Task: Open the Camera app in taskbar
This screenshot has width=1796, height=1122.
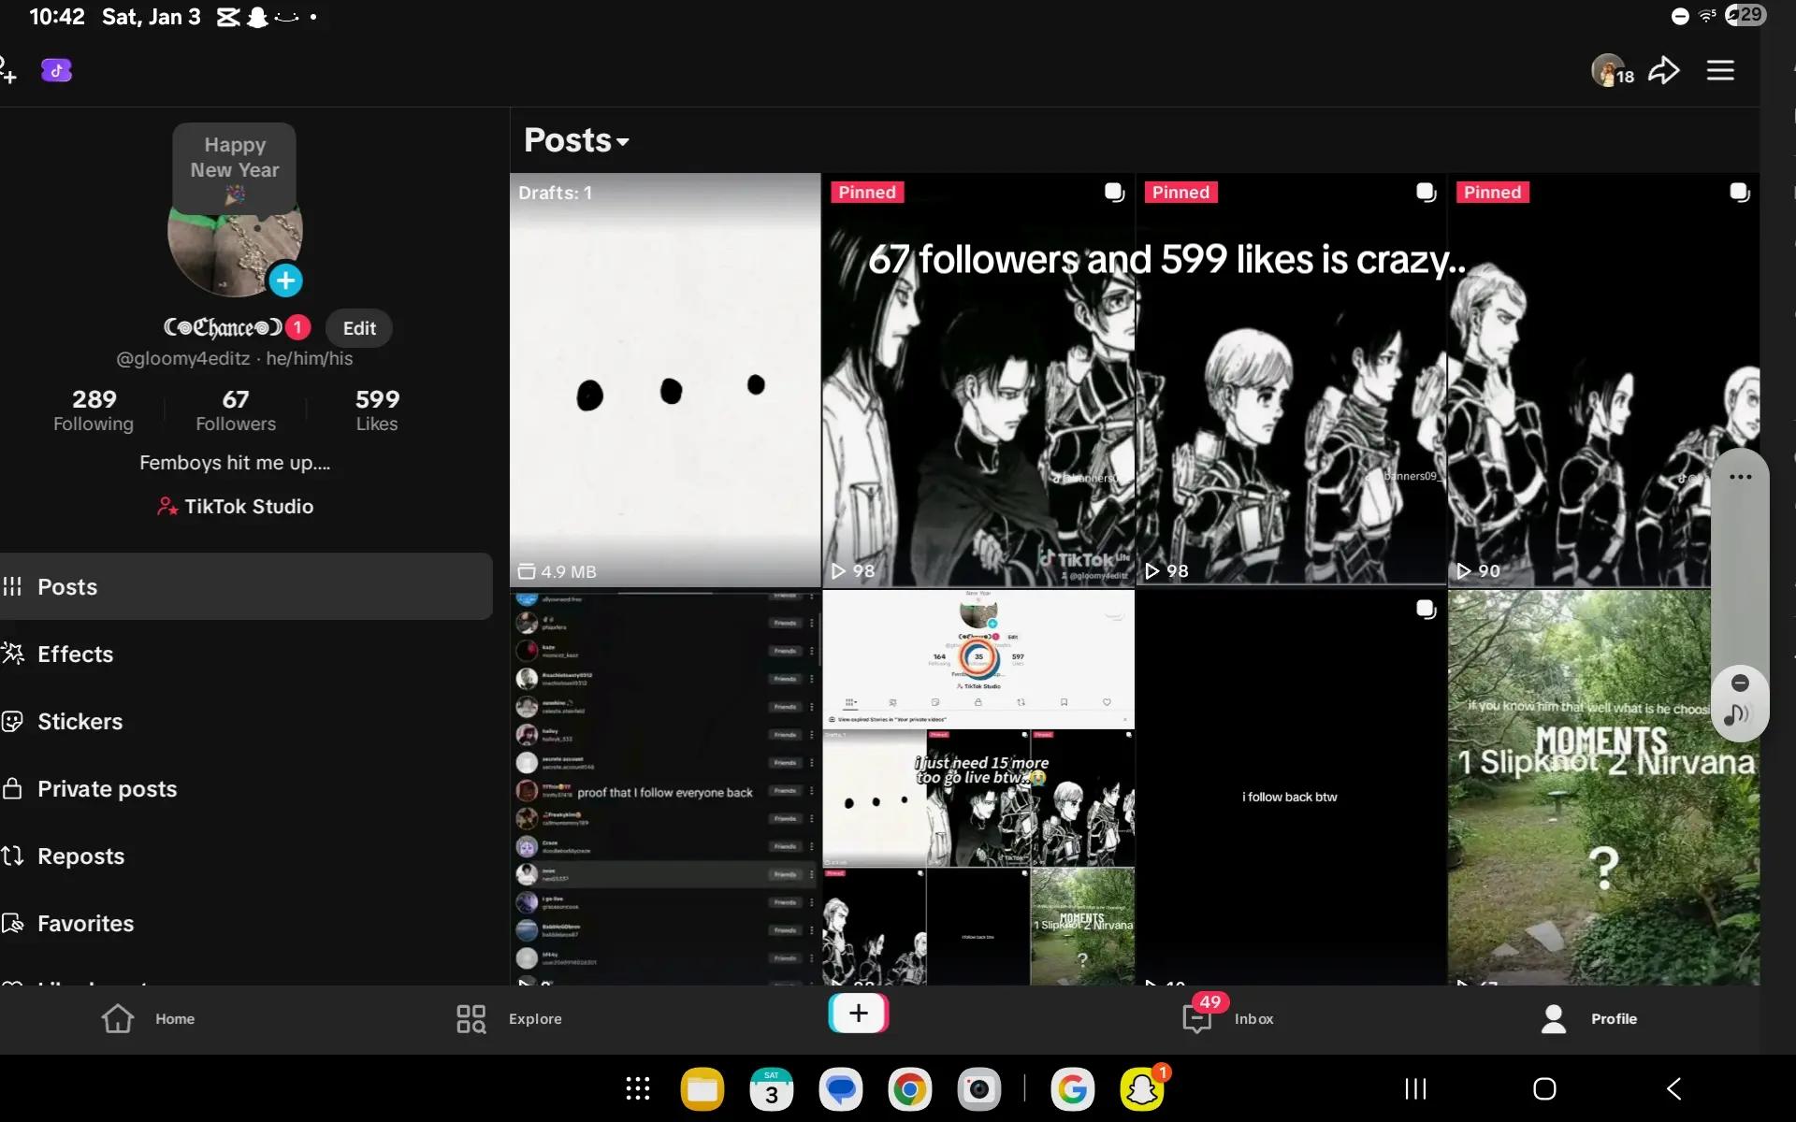Action: click(x=979, y=1088)
